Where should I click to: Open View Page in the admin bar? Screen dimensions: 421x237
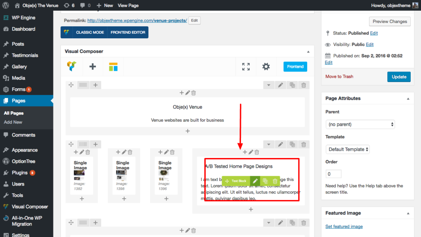(128, 5)
